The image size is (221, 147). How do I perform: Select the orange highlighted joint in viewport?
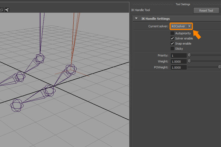70,69
